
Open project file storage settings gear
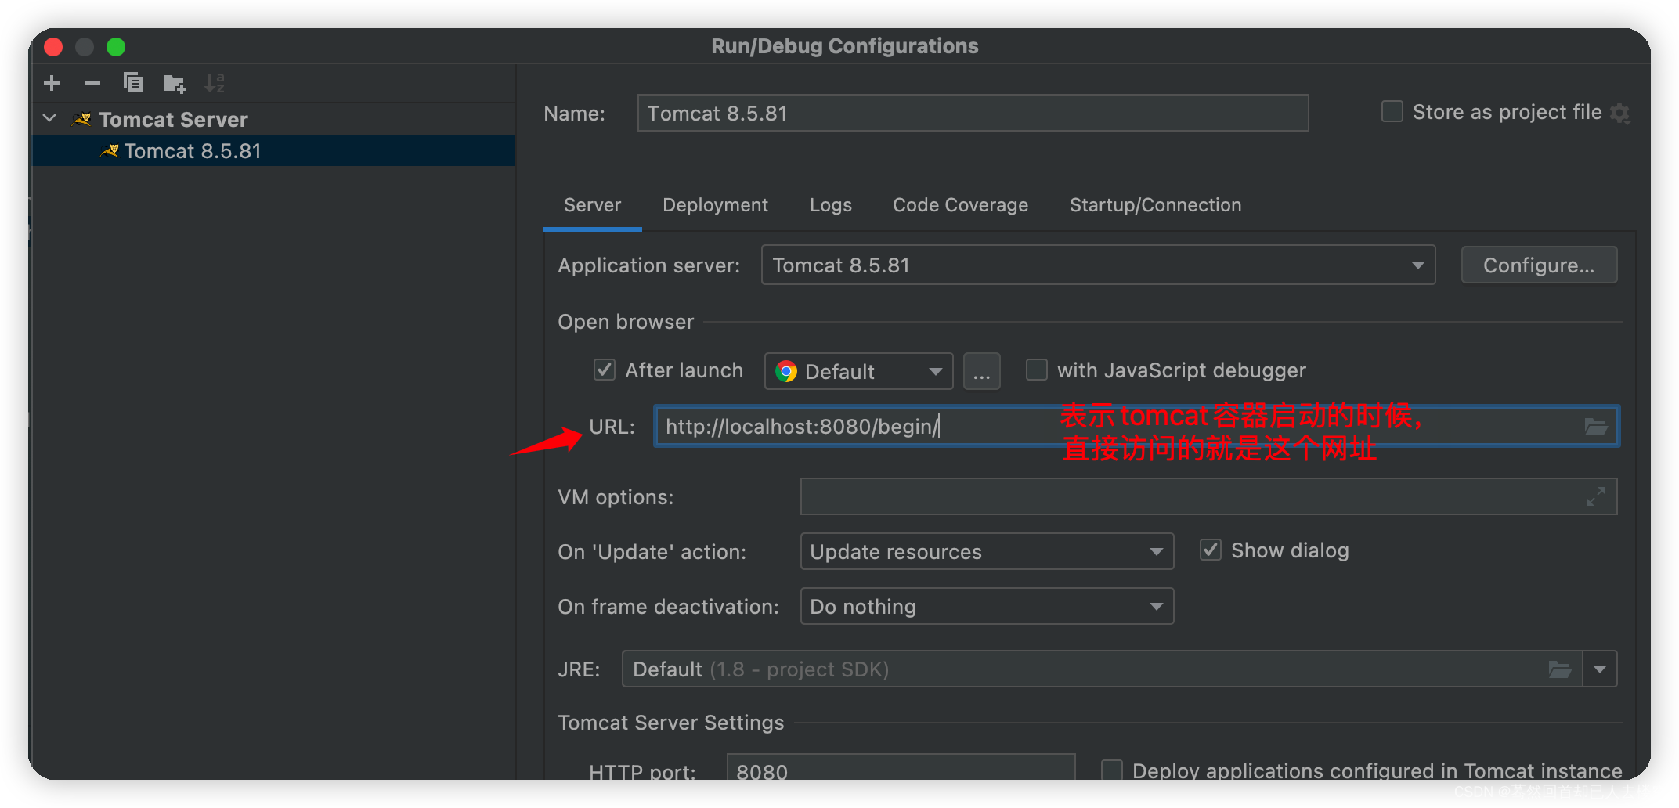click(x=1619, y=114)
